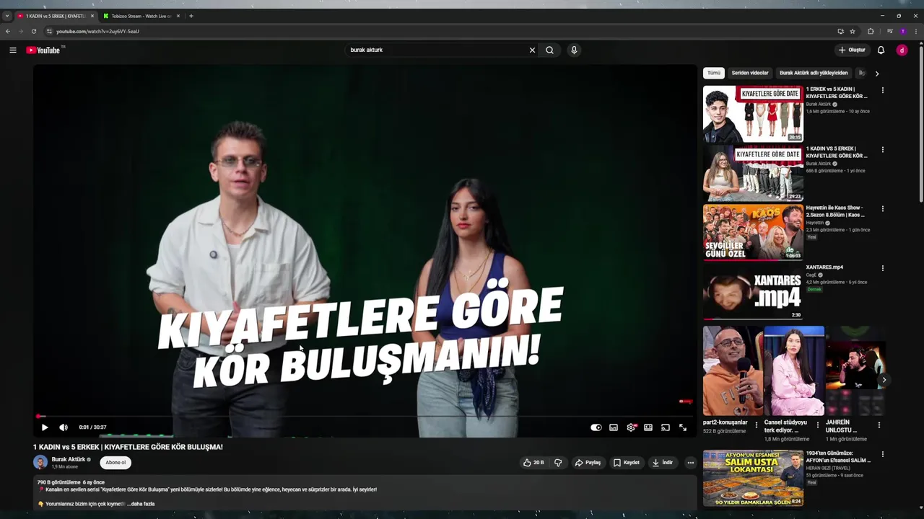This screenshot has width=924, height=519.
Task: View site information icon in address bar
Action: [49, 31]
